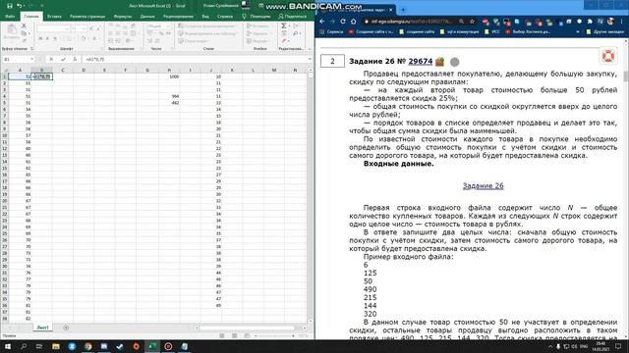Reload the page in Chrome

pos(343,21)
